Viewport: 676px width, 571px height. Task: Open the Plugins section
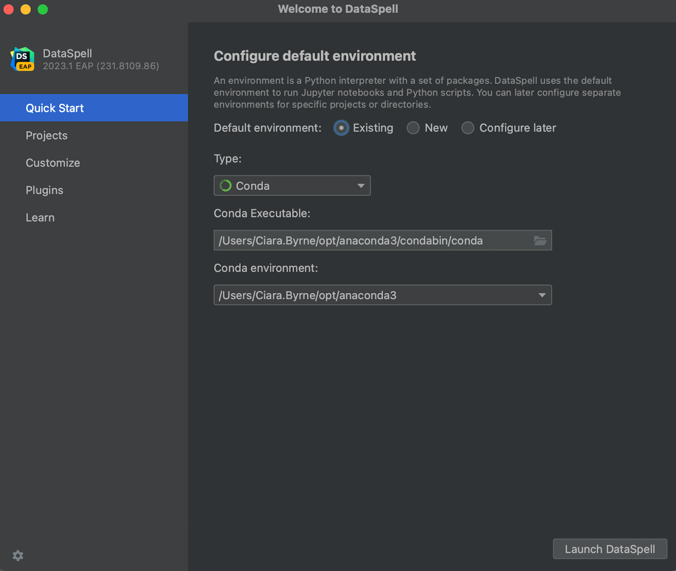(x=45, y=190)
